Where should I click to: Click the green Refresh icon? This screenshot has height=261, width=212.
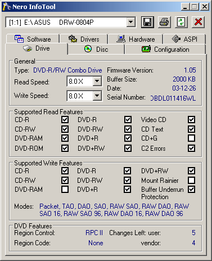tap(181, 22)
